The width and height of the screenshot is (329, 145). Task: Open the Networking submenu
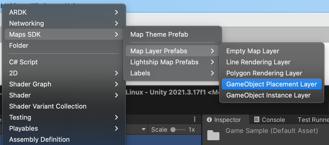(x=64, y=23)
